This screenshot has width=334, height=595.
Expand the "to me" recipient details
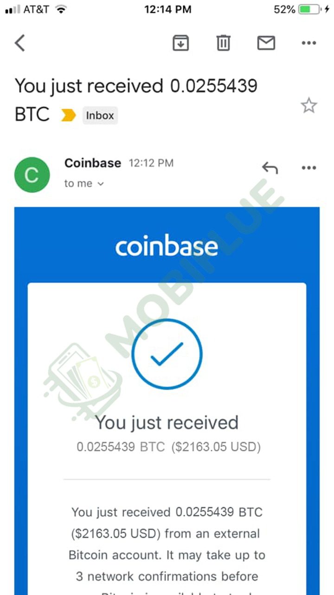point(84,184)
